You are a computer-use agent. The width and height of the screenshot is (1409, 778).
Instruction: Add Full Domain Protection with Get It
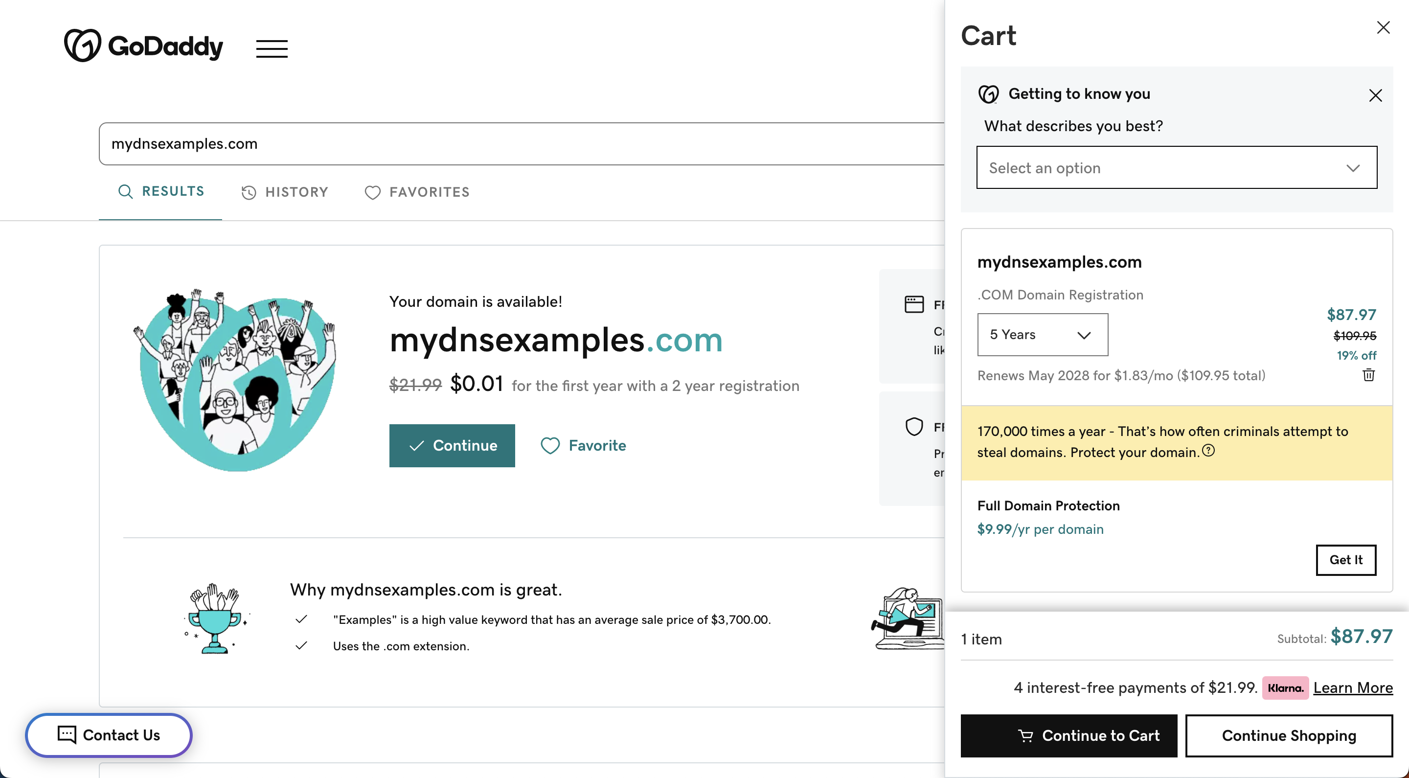(x=1345, y=560)
